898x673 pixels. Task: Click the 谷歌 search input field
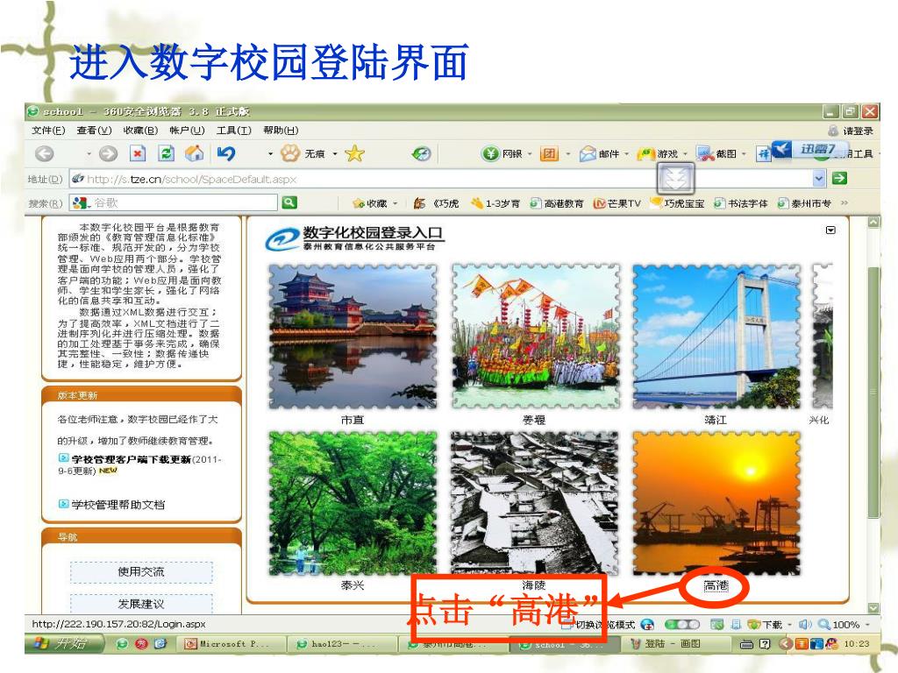pos(174,202)
